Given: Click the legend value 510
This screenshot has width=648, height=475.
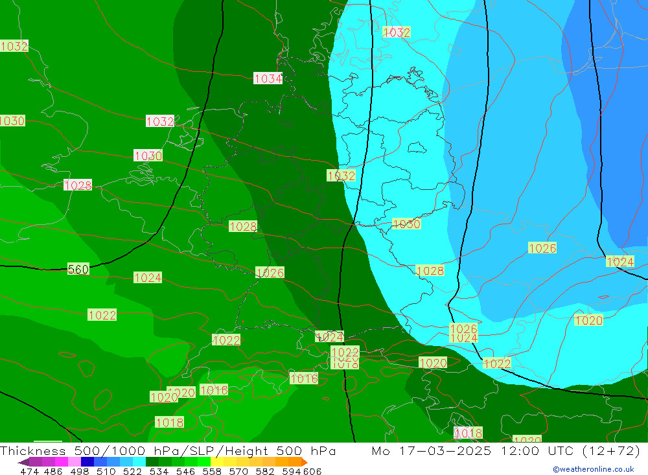Looking at the screenshot, I should pos(106,471).
